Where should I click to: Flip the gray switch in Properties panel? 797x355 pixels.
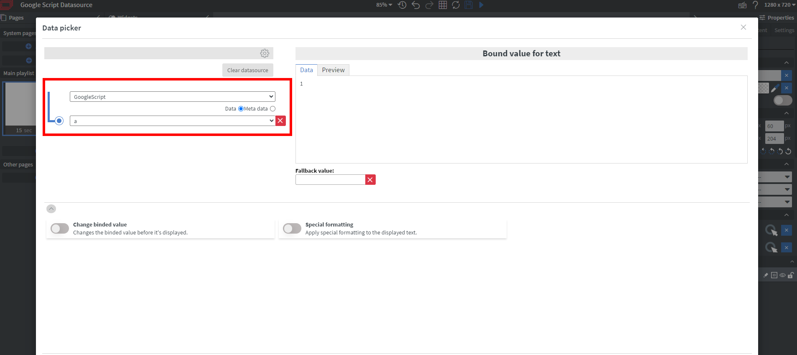[x=783, y=101]
